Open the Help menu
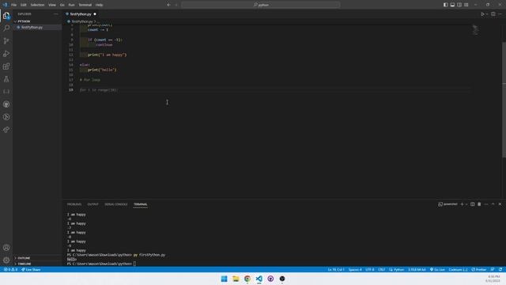The height and width of the screenshot is (285, 506). (99, 5)
